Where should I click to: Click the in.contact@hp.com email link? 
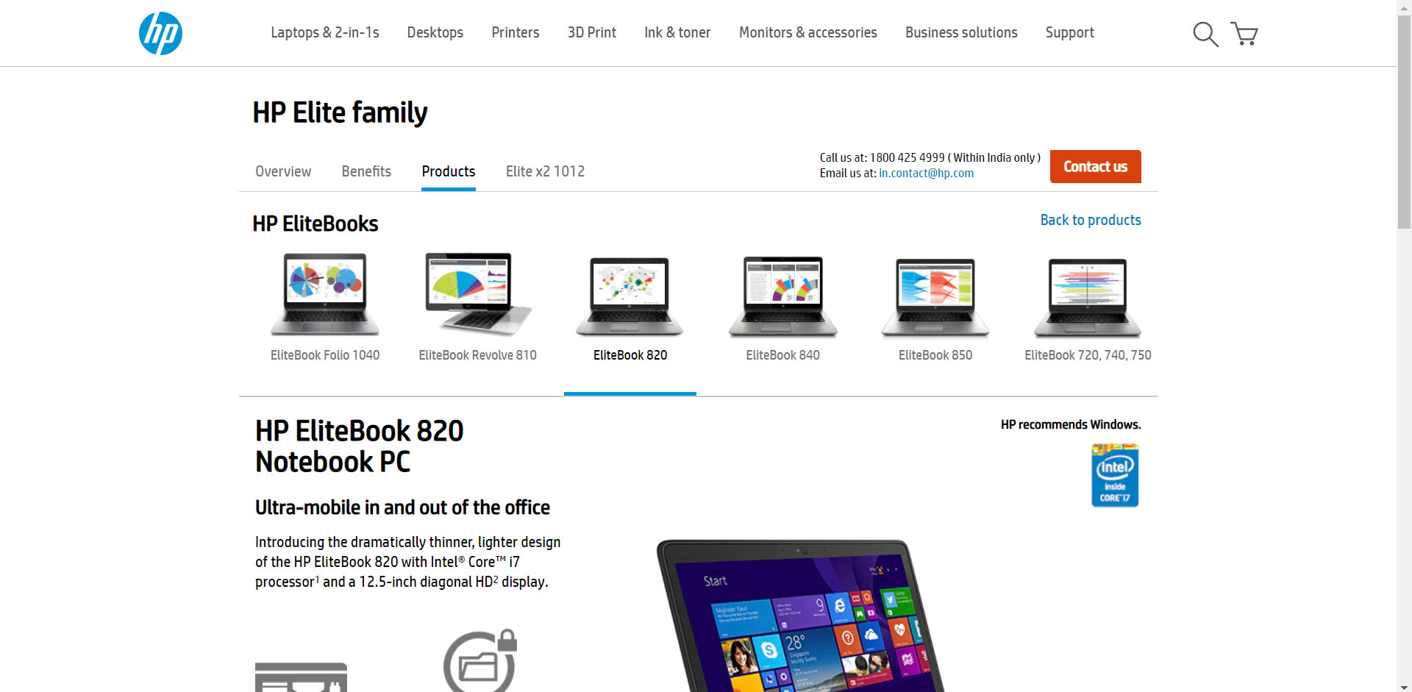pyautogui.click(x=926, y=173)
